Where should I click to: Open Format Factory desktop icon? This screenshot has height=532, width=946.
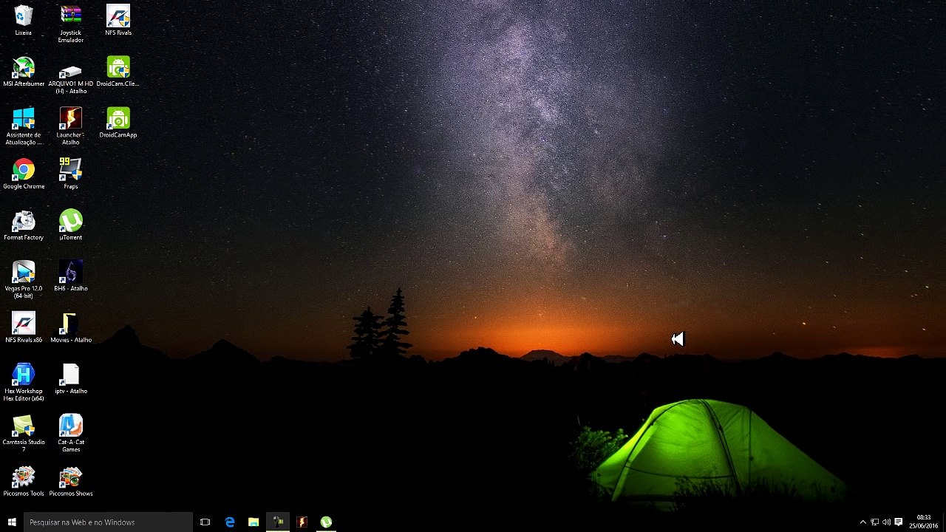(x=24, y=225)
